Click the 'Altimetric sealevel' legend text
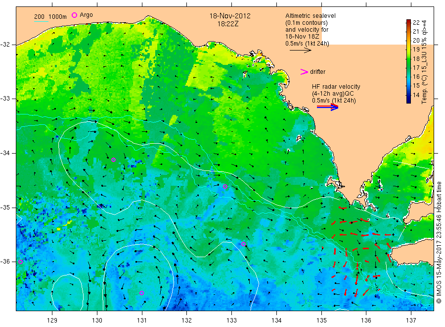This screenshot has width=445, height=327. coord(311,16)
